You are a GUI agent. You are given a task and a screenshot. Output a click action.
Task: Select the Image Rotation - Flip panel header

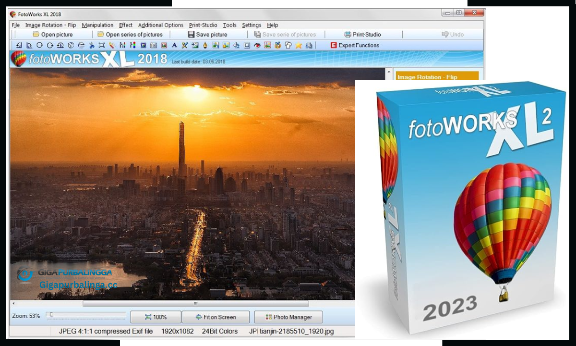click(437, 77)
